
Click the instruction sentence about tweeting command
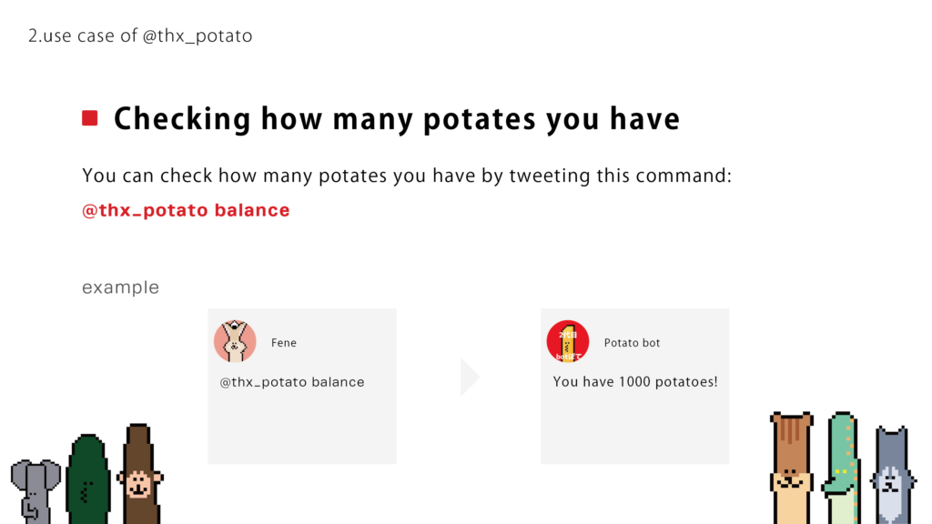(407, 176)
